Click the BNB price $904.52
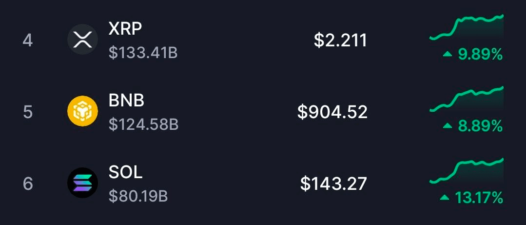The height and width of the screenshot is (225, 526). pyautogui.click(x=332, y=112)
